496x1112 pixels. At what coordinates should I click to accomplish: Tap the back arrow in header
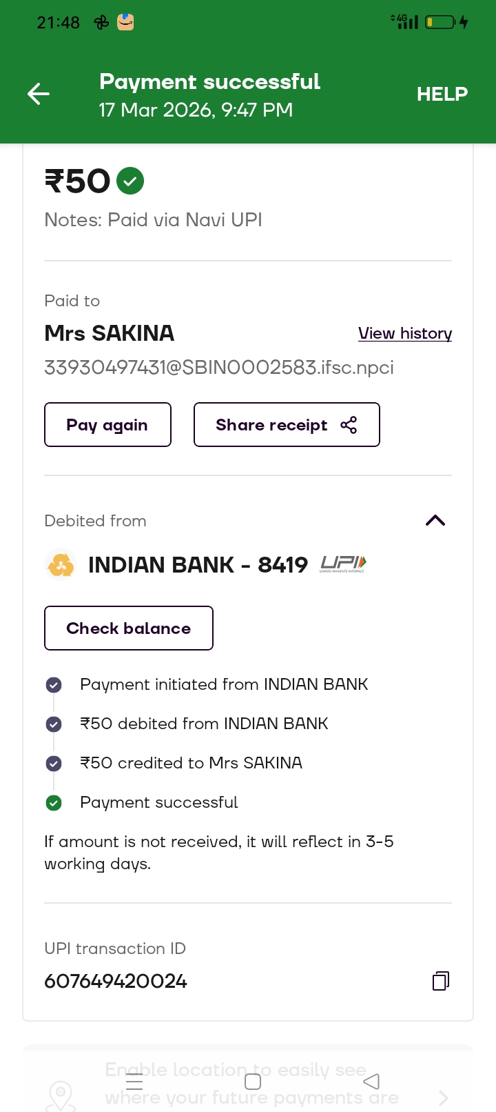tap(39, 94)
